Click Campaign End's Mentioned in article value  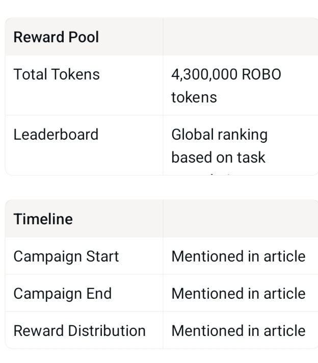click(x=238, y=293)
